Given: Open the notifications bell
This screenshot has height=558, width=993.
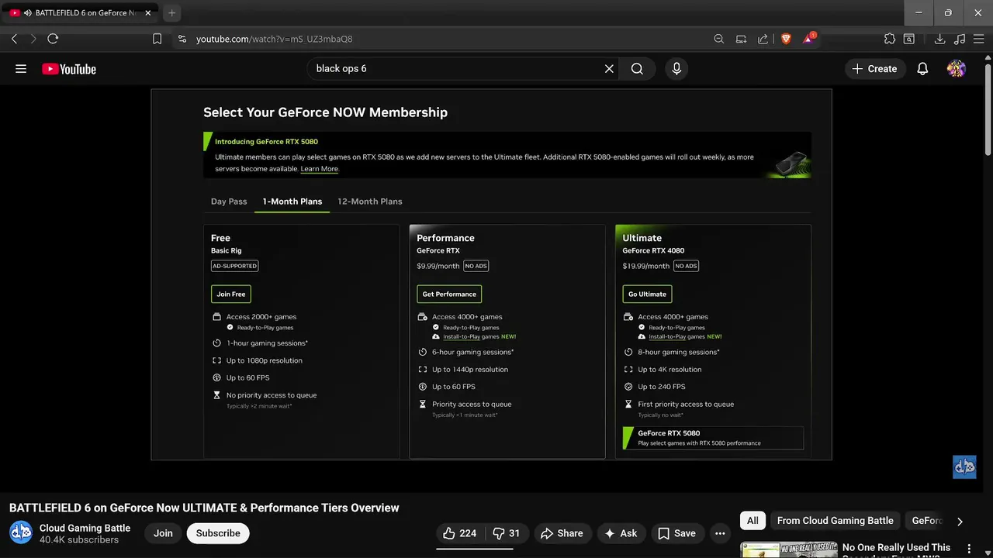Looking at the screenshot, I should (x=922, y=69).
